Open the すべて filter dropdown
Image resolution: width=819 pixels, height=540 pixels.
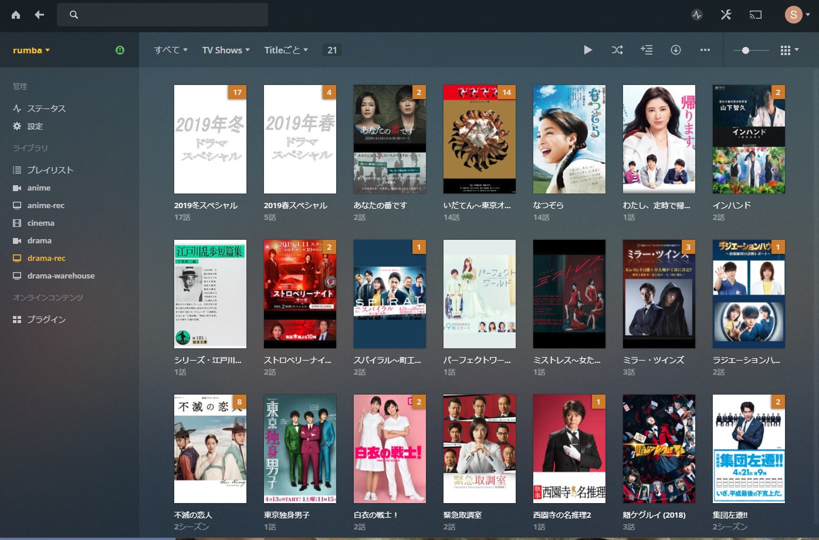pos(171,50)
